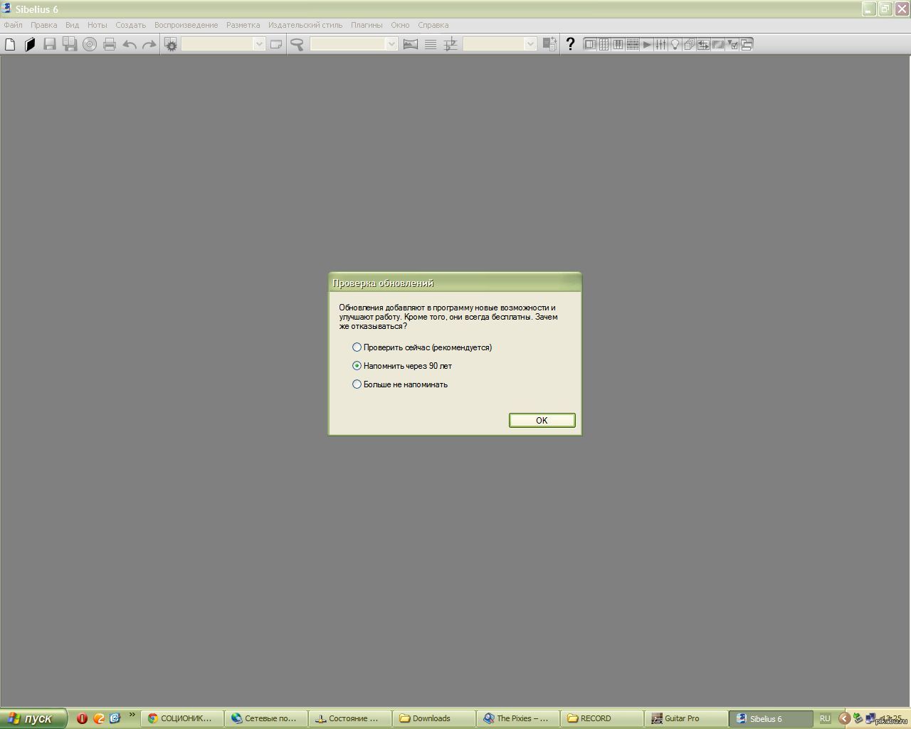Switch to the RECORD folder taskbar window

tap(602, 718)
